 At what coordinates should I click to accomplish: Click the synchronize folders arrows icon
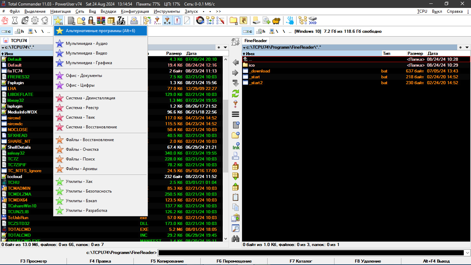tap(210, 20)
